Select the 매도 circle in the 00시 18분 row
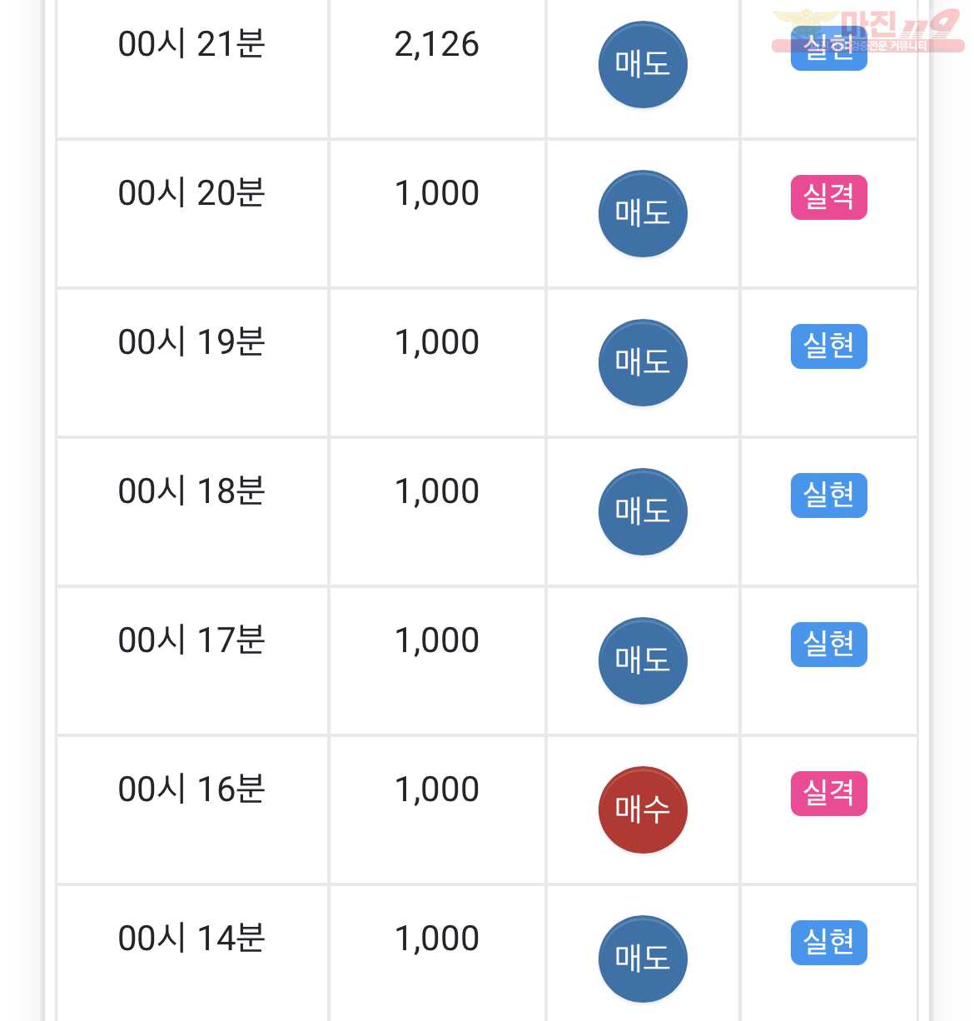The height and width of the screenshot is (1021, 974). click(x=643, y=511)
